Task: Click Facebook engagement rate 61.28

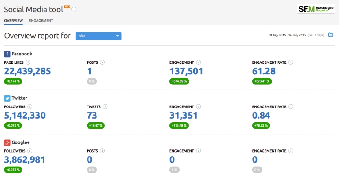Action: click(x=264, y=71)
